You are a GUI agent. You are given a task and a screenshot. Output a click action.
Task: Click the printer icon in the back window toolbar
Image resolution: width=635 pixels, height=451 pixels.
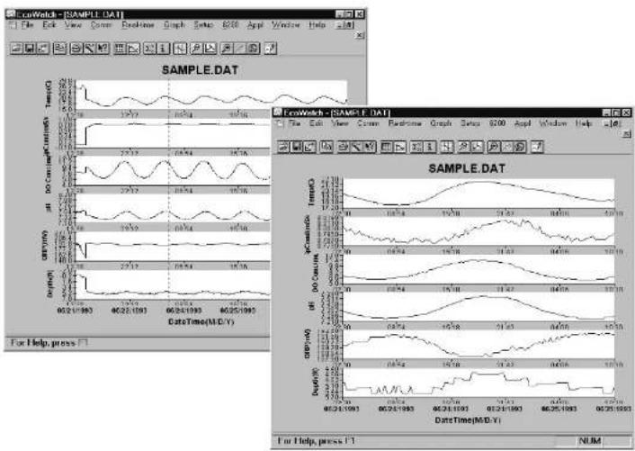tap(76, 49)
